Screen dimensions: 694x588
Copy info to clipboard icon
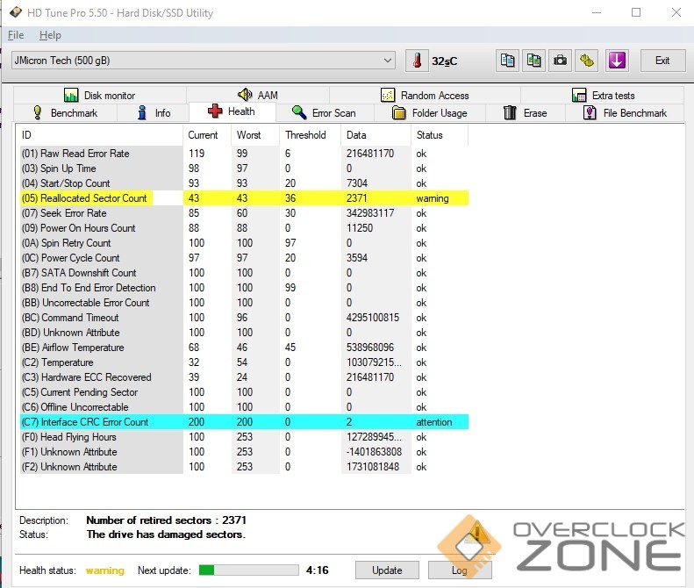pyautogui.click(x=507, y=61)
